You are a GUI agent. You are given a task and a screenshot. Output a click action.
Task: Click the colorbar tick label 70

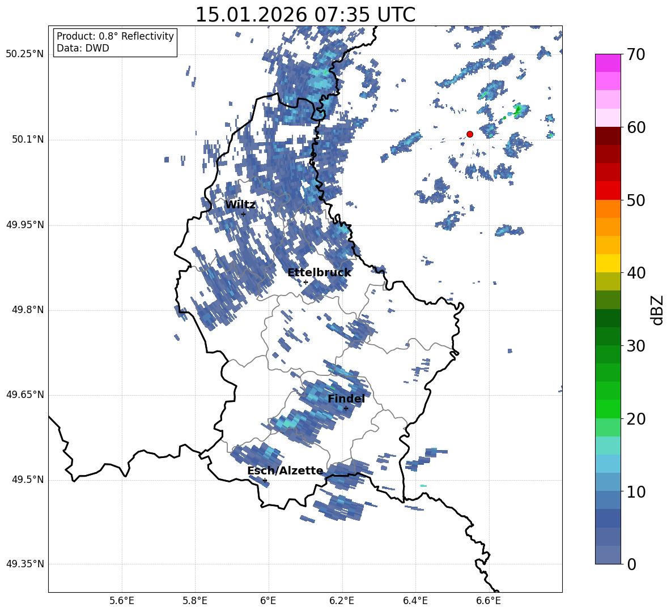(x=636, y=55)
